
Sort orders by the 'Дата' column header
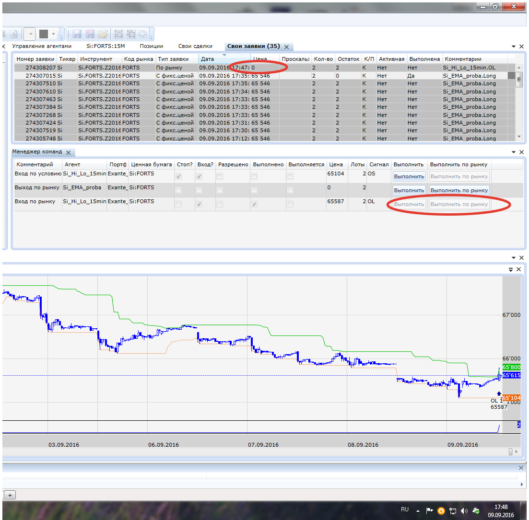pos(224,58)
